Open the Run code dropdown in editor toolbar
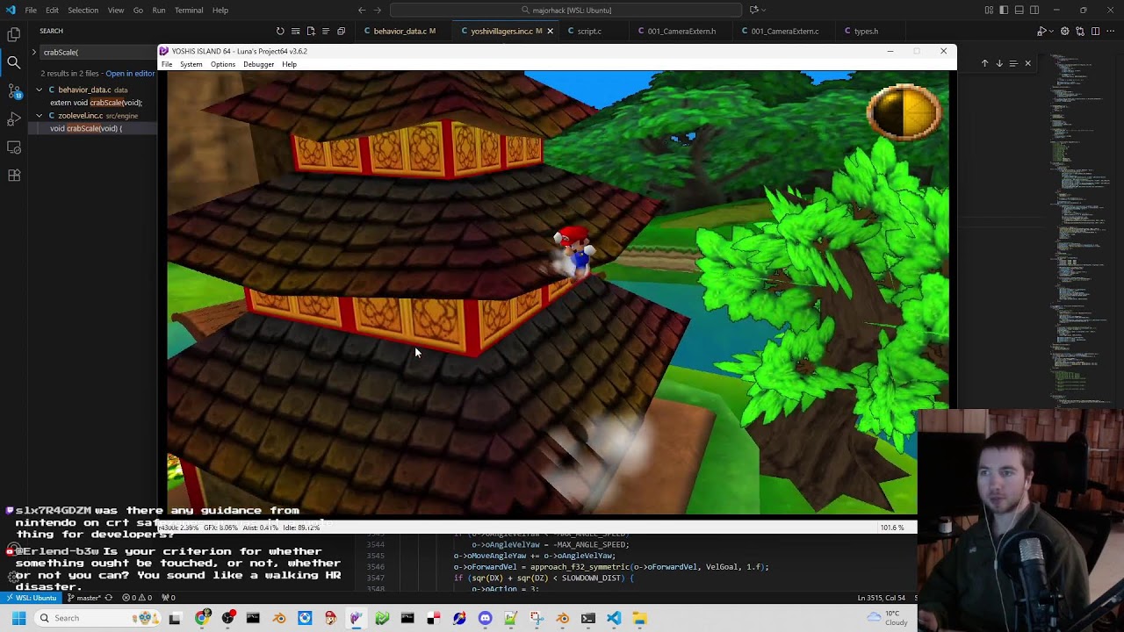Viewport: 1124px width, 632px height. tap(1052, 31)
